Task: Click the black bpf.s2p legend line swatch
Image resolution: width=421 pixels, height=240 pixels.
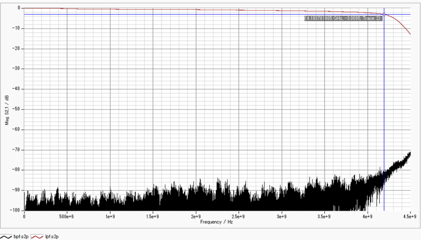Action: (6, 237)
